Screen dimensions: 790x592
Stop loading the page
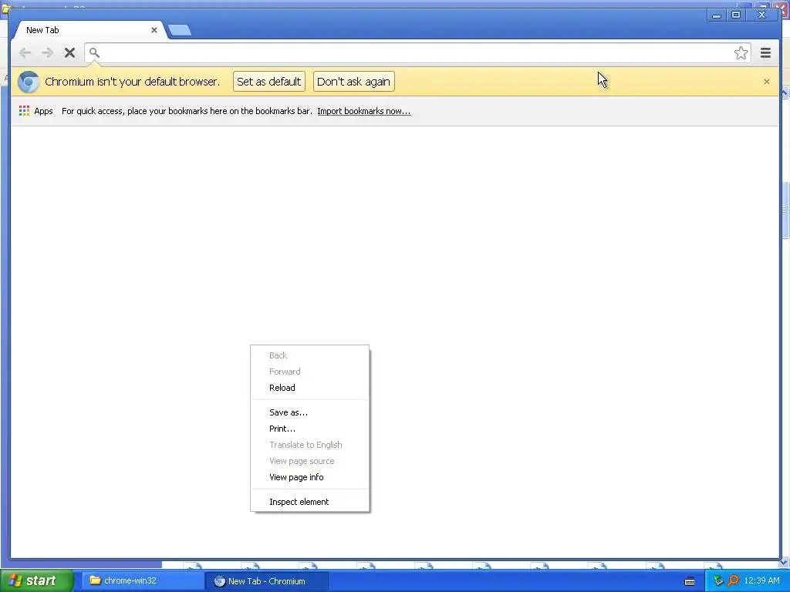pos(69,53)
